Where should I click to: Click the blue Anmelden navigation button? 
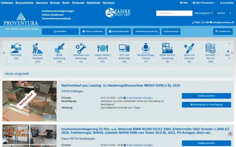[60, 31]
